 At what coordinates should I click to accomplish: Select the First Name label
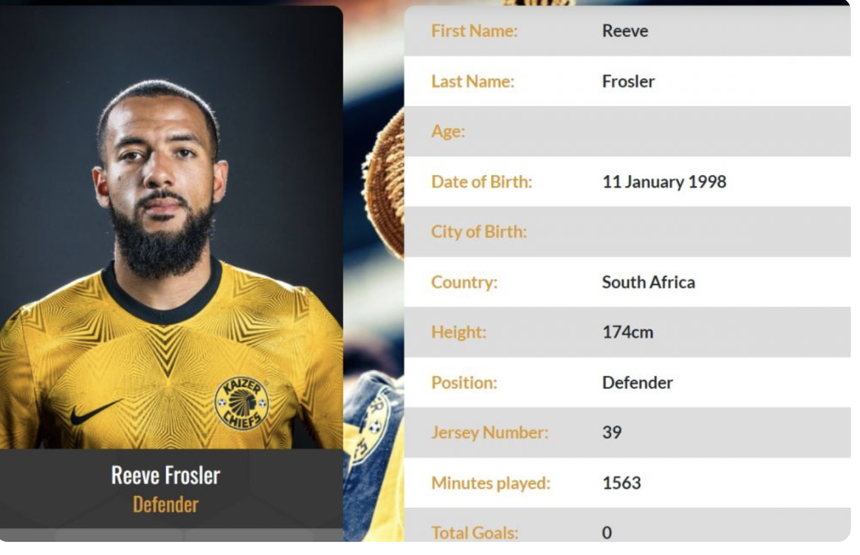tap(474, 31)
